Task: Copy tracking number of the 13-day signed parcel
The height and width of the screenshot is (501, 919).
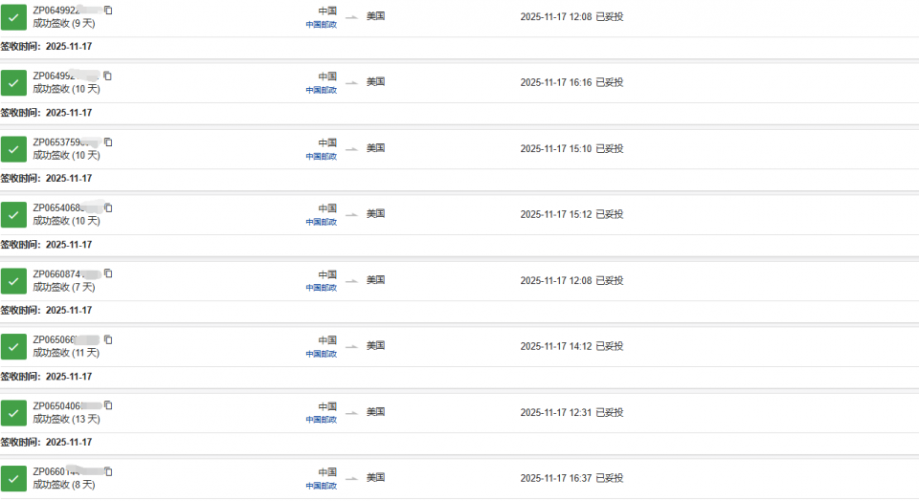Action: (x=108, y=405)
